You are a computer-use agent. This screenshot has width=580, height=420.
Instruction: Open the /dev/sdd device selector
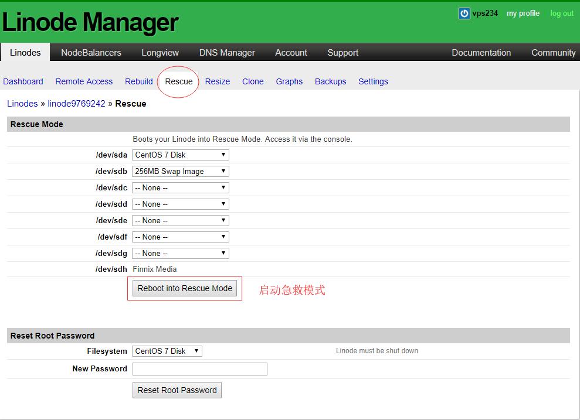coord(180,204)
